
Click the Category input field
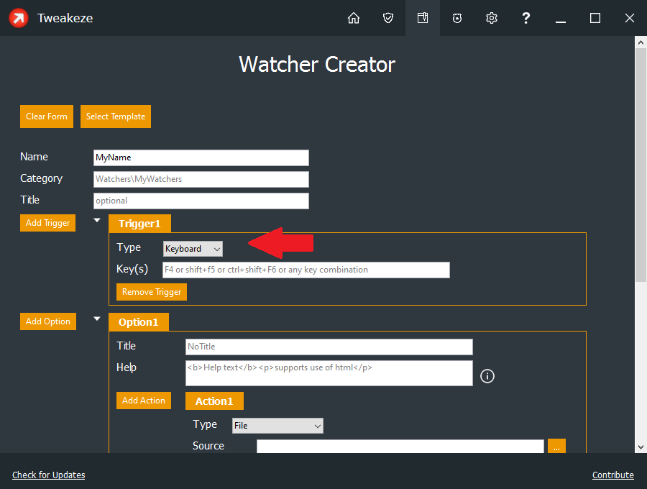201,179
